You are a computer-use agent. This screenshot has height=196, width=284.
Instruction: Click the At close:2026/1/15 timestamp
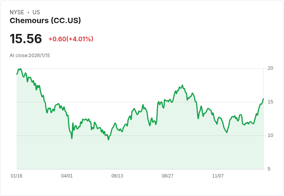point(30,56)
